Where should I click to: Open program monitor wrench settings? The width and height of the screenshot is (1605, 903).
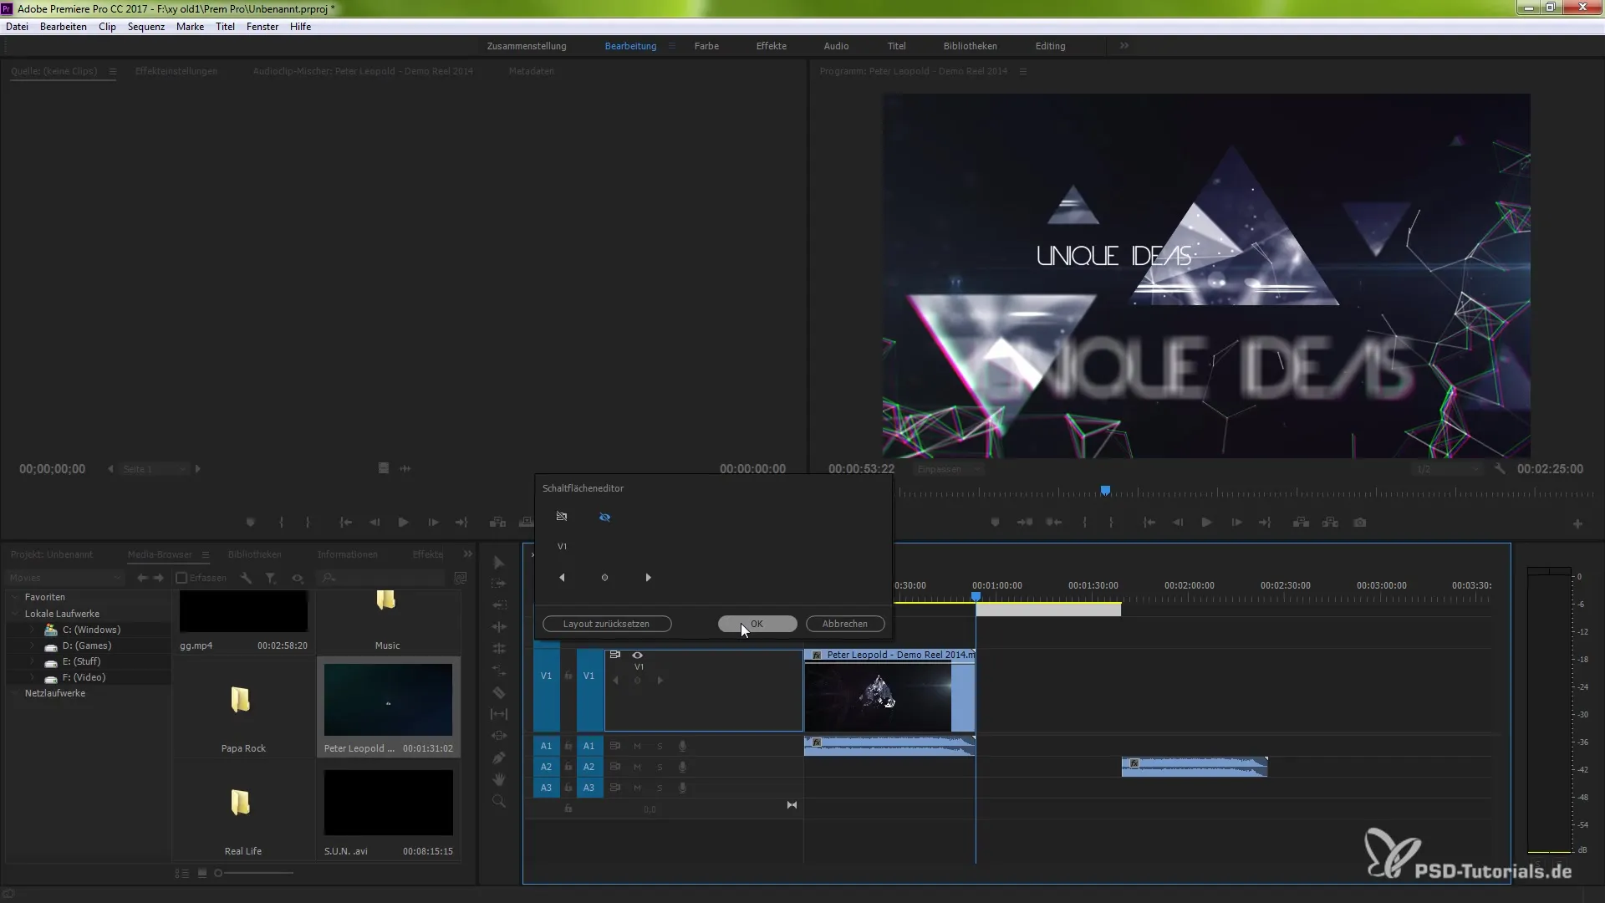[1500, 469]
